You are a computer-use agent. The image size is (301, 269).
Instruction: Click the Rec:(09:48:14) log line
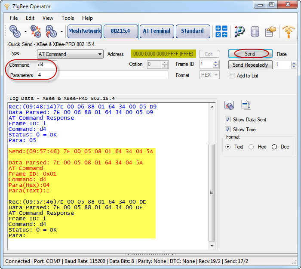click(x=83, y=107)
